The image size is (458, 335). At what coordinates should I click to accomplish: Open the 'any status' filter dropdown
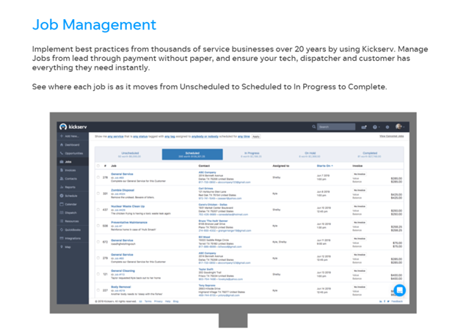[140, 136]
